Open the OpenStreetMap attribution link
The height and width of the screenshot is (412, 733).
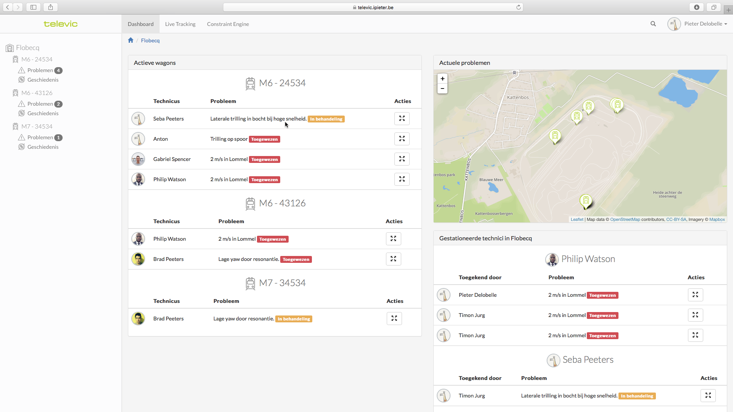(625, 219)
